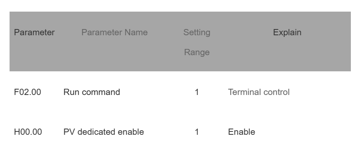Click the word Setting in header
360x158 pixels.
[x=197, y=32]
